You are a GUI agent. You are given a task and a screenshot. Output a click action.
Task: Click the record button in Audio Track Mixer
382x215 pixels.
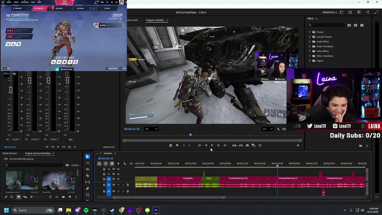75,147
